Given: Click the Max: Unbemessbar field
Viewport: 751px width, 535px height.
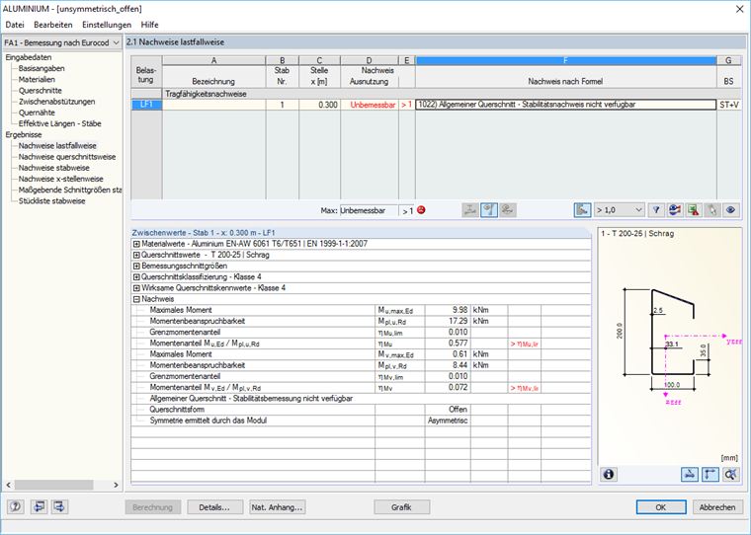Looking at the screenshot, I should point(369,210).
